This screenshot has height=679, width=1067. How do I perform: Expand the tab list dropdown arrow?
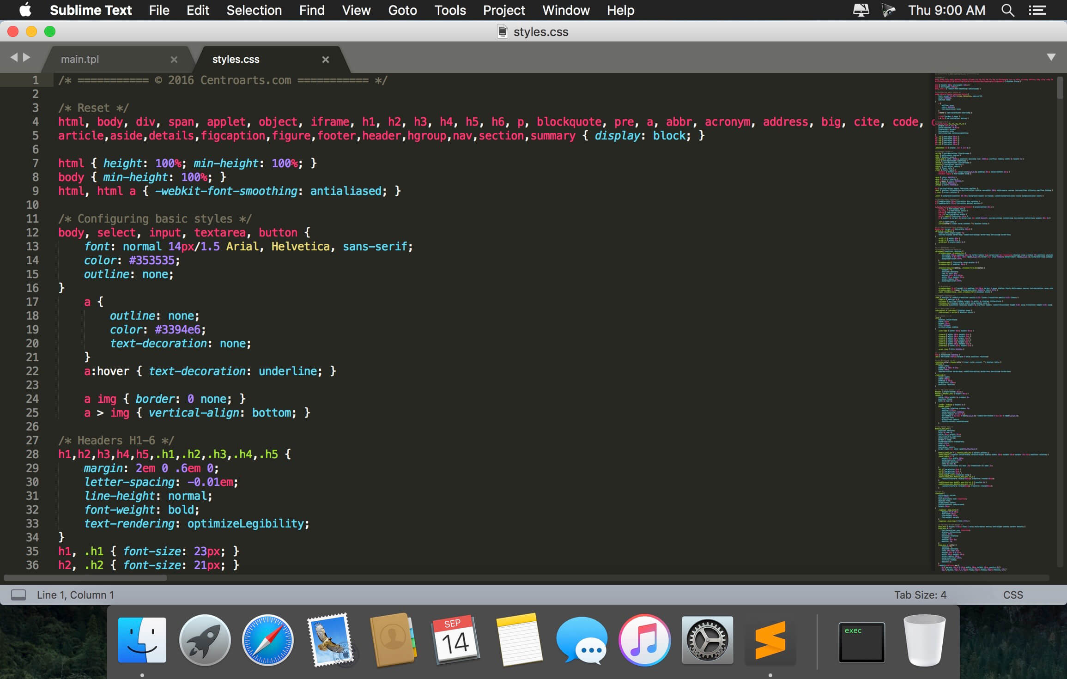click(1051, 58)
